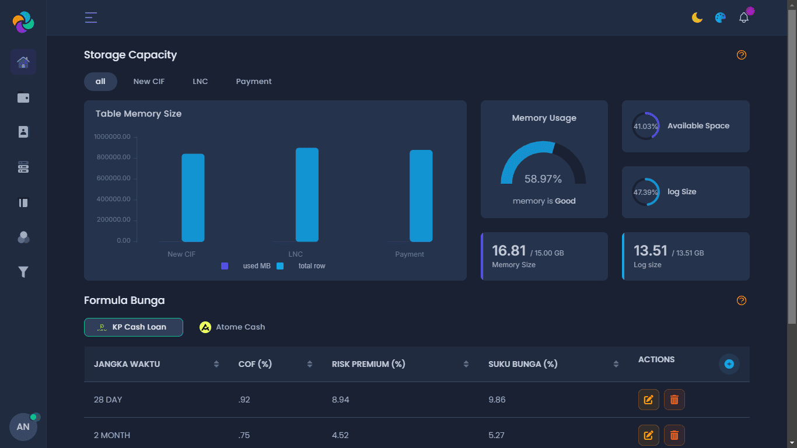Click the log Size 47.39% ring

click(x=646, y=192)
